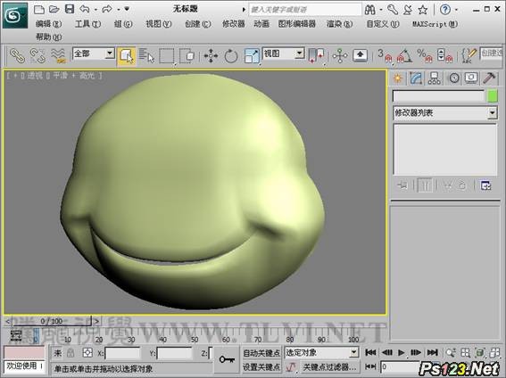Open the 视图(V) menu
The image size is (506, 378).
159,24
